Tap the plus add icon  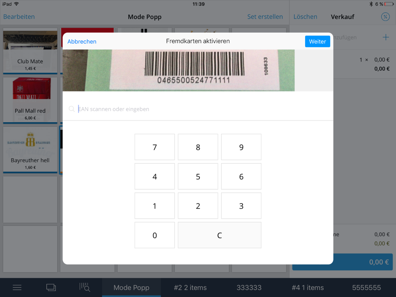386,37
